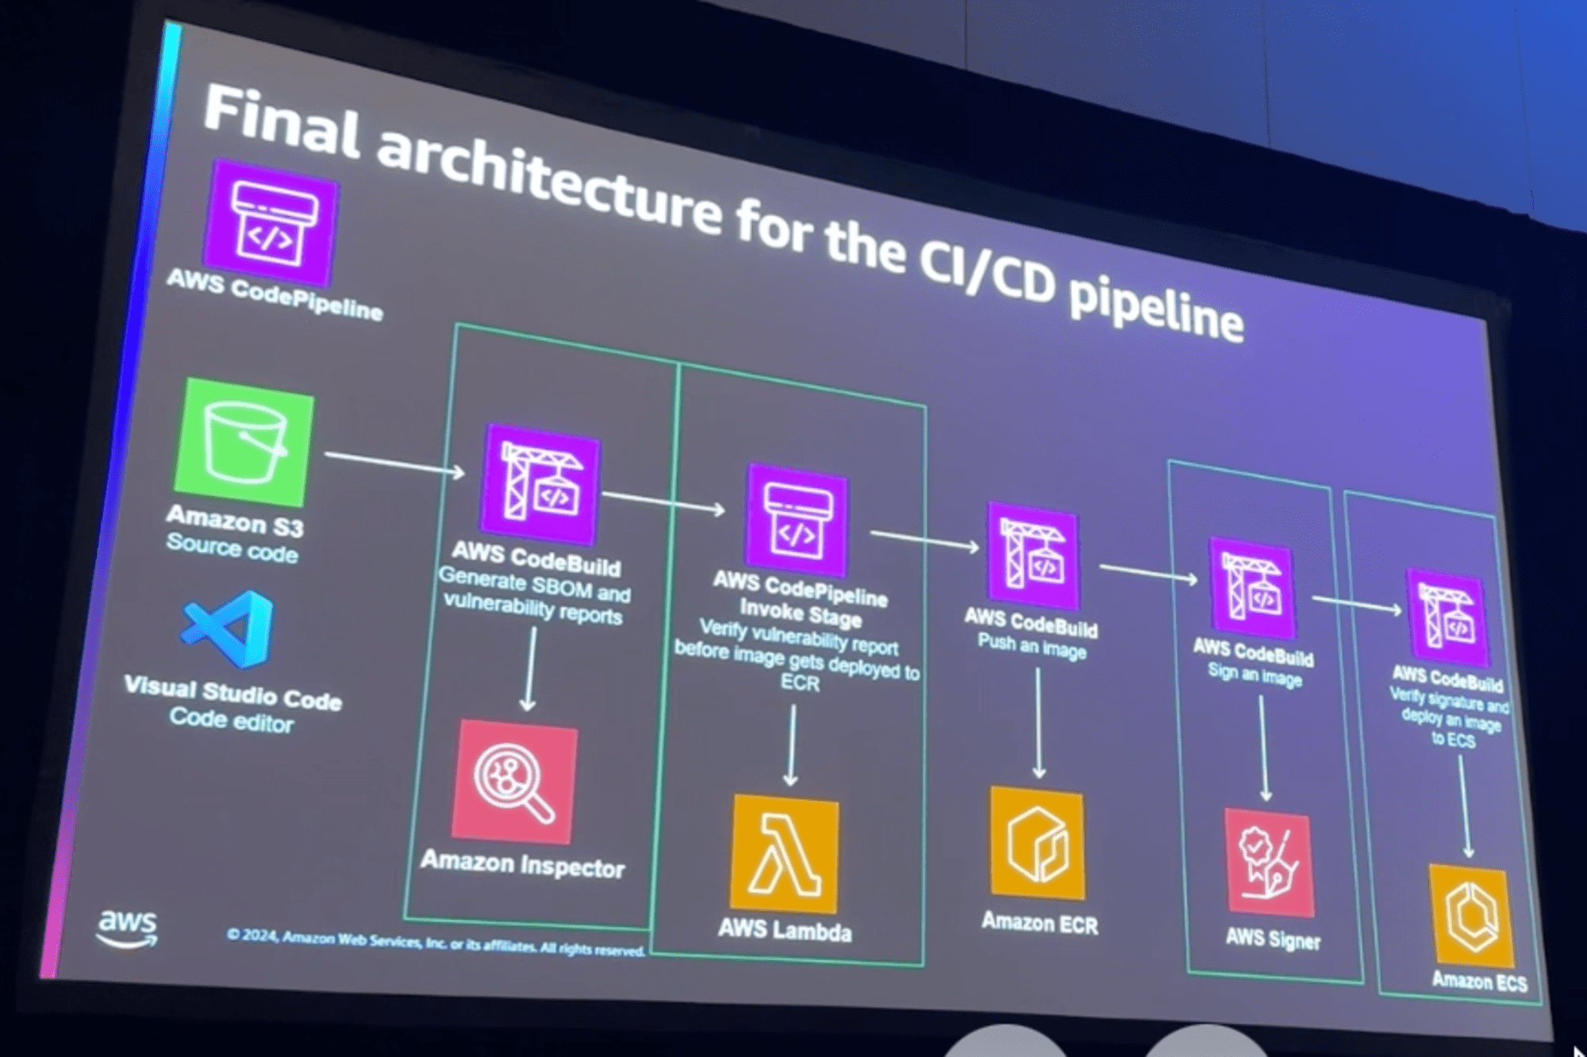Select 'Verify signature and deploy an image' text
This screenshot has height=1057, width=1587.
pos(1451,717)
